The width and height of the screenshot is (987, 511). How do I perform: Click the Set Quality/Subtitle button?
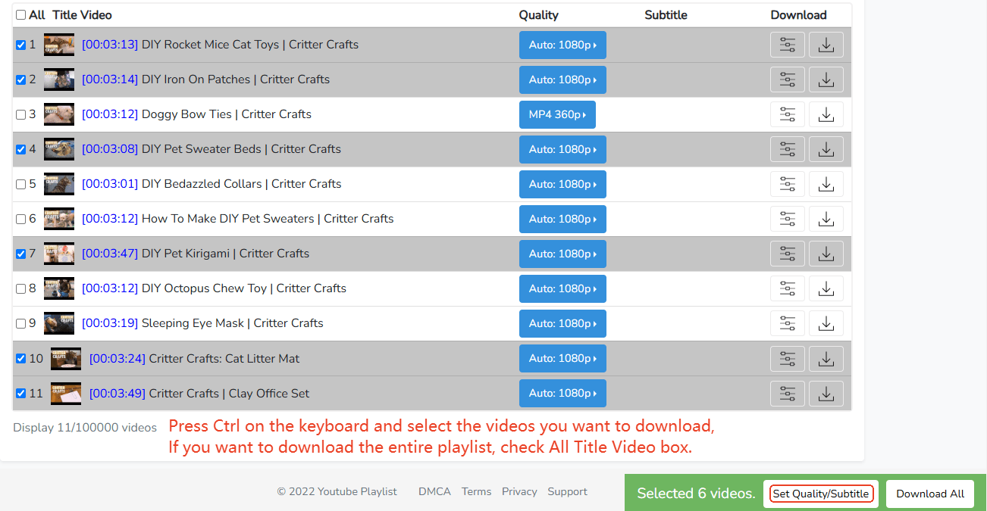821,494
